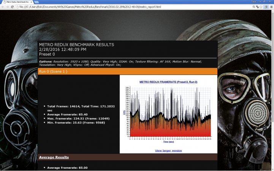The width and height of the screenshot is (274, 171).
Task: Open the zoom magnifier icon in address bar
Action: 254,7
